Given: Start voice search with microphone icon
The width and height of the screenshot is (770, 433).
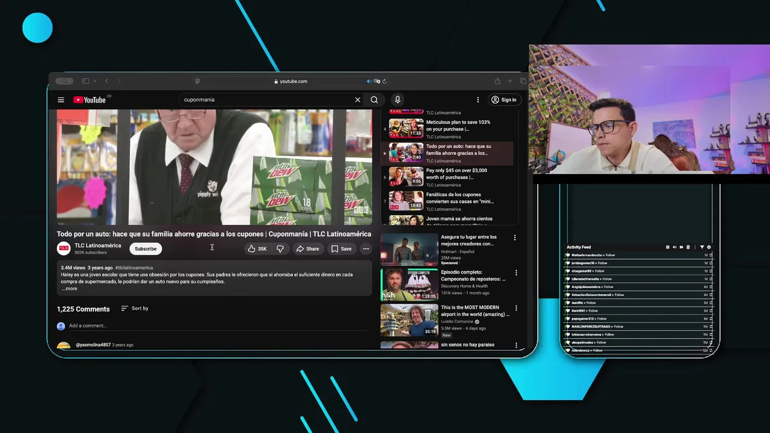Looking at the screenshot, I should click(397, 100).
